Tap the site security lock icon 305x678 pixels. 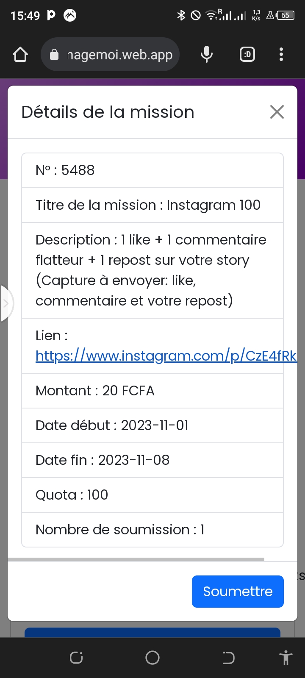[54, 55]
